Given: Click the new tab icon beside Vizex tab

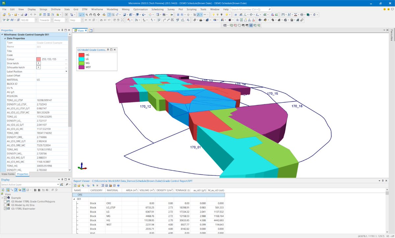Looking at the screenshot, I should click(91, 31).
